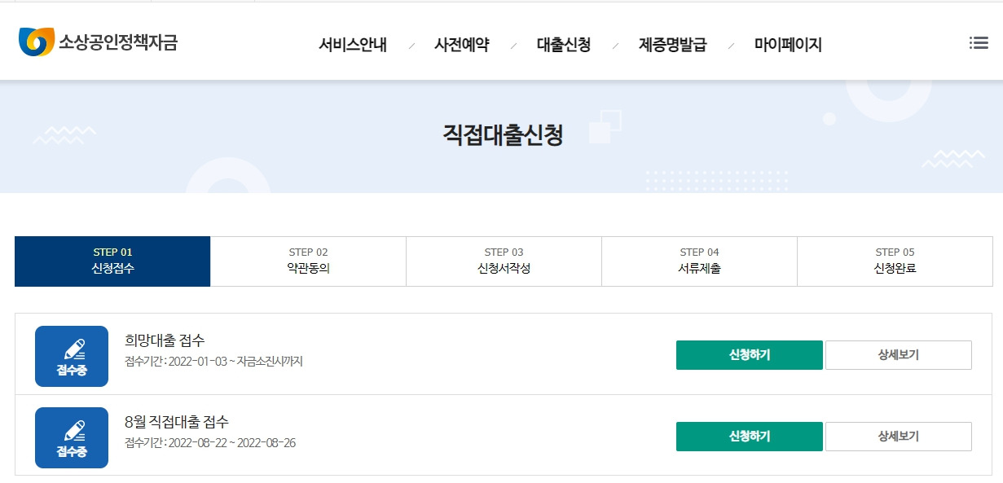Click the 소상공인정책자금 site name text
This screenshot has height=483, width=1003.
pos(118,42)
